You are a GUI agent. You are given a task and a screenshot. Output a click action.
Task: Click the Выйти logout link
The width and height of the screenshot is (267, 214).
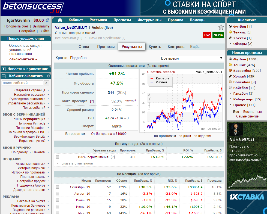44,31
